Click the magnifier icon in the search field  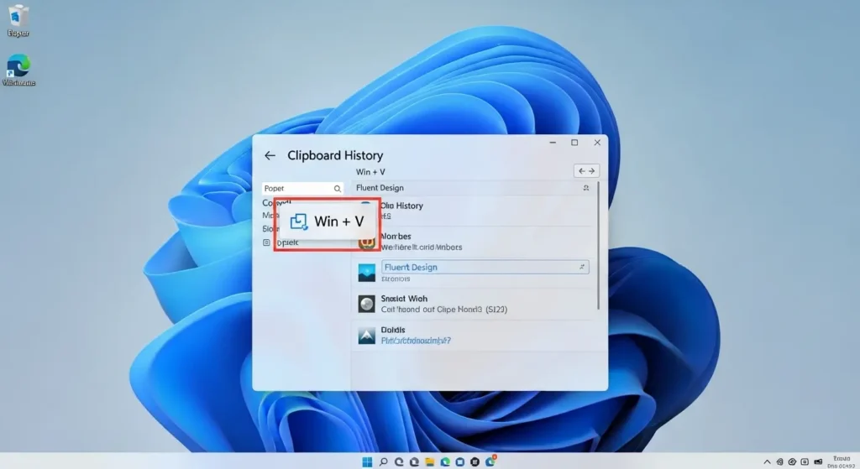tap(338, 189)
